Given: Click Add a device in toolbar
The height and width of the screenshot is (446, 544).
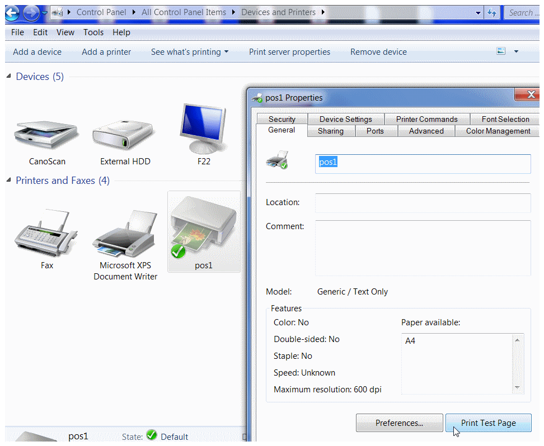Looking at the screenshot, I should 37,51.
